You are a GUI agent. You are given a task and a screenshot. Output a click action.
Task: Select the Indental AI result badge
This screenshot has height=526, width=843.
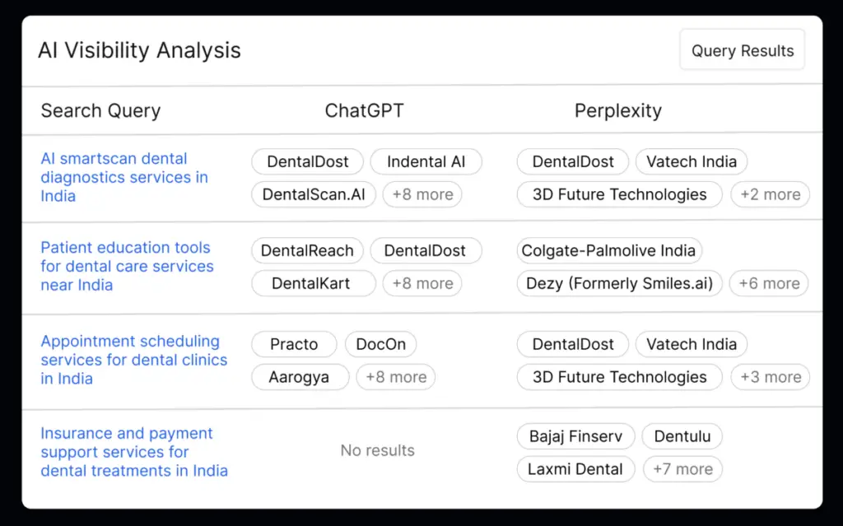426,161
